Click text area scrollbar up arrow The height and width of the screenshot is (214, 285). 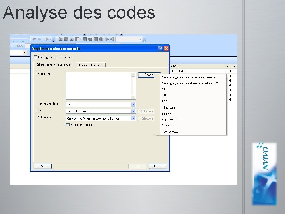(133, 75)
